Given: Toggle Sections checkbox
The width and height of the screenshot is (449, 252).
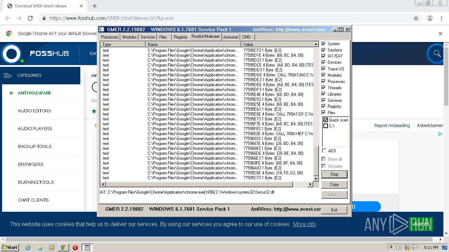Looking at the screenshot, I should (x=323, y=50).
